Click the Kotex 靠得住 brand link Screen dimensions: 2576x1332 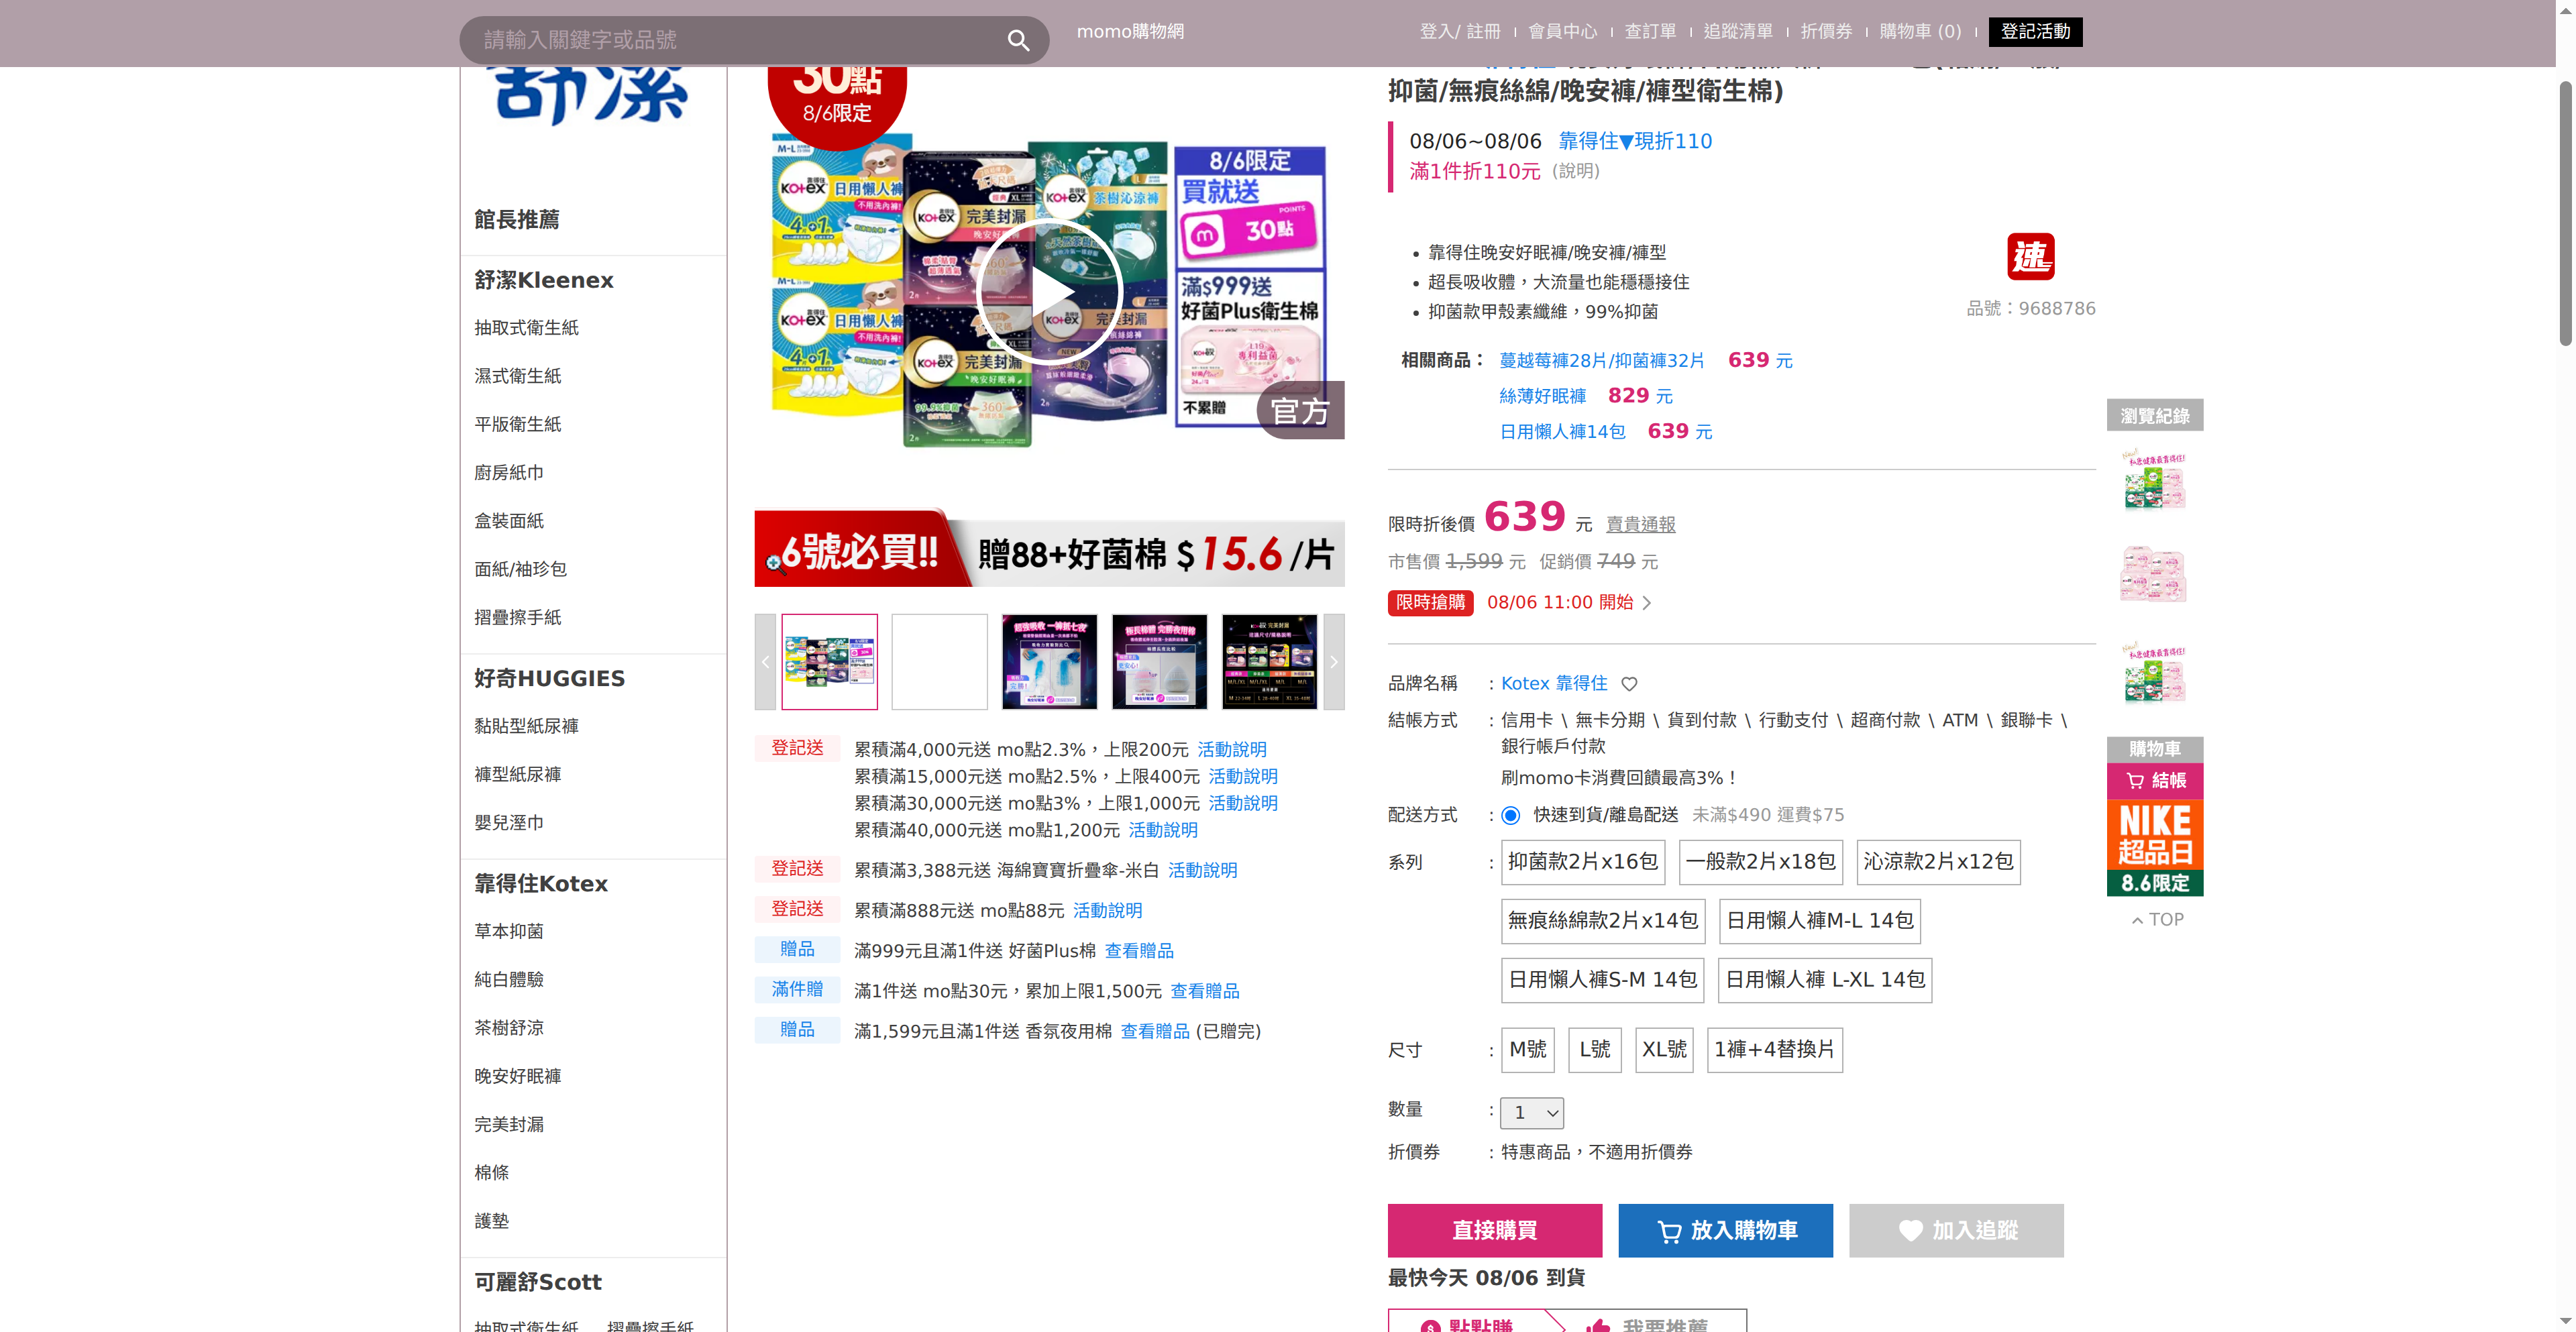[1554, 684]
